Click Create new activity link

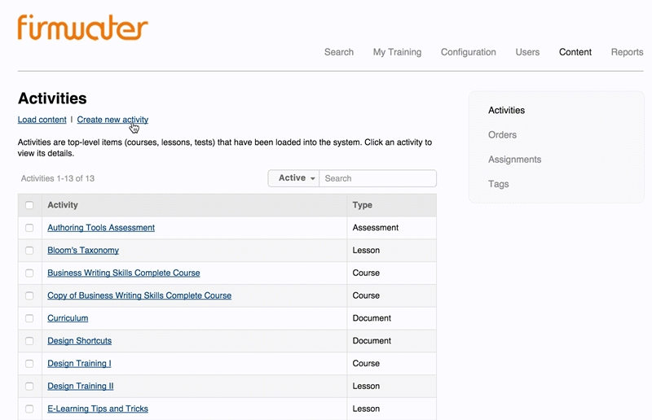(112, 120)
